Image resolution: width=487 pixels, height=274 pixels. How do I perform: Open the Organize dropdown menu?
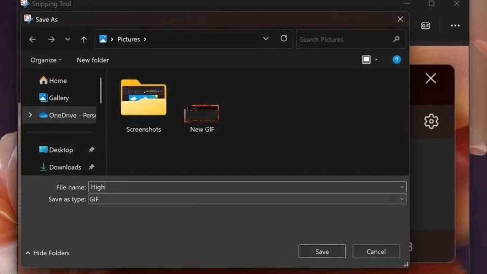[x=45, y=60]
